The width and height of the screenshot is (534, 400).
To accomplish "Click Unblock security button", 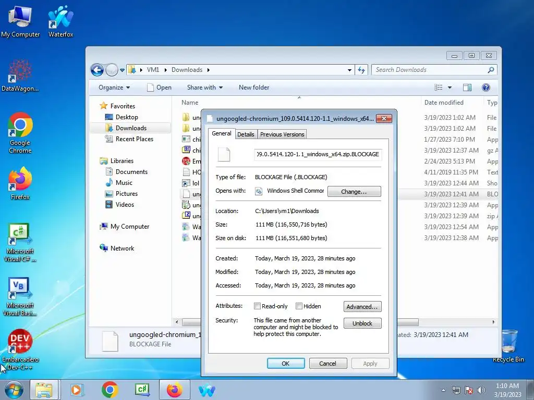I will click(362, 323).
